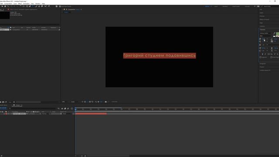Click the blue playhead time indicator

75,109
